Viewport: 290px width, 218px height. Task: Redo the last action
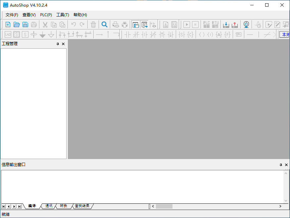[x=82, y=25]
